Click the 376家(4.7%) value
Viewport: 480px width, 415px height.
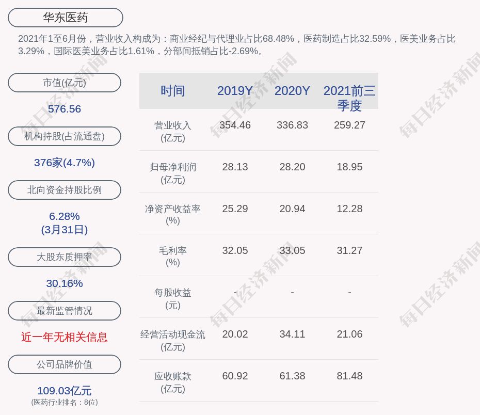coord(65,163)
